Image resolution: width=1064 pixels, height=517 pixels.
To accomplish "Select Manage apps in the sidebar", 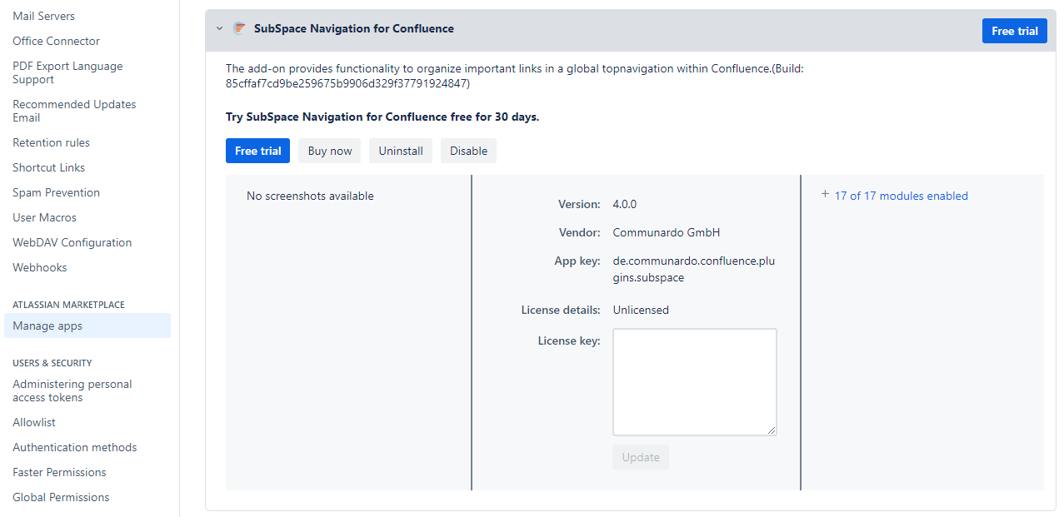I will point(47,326).
